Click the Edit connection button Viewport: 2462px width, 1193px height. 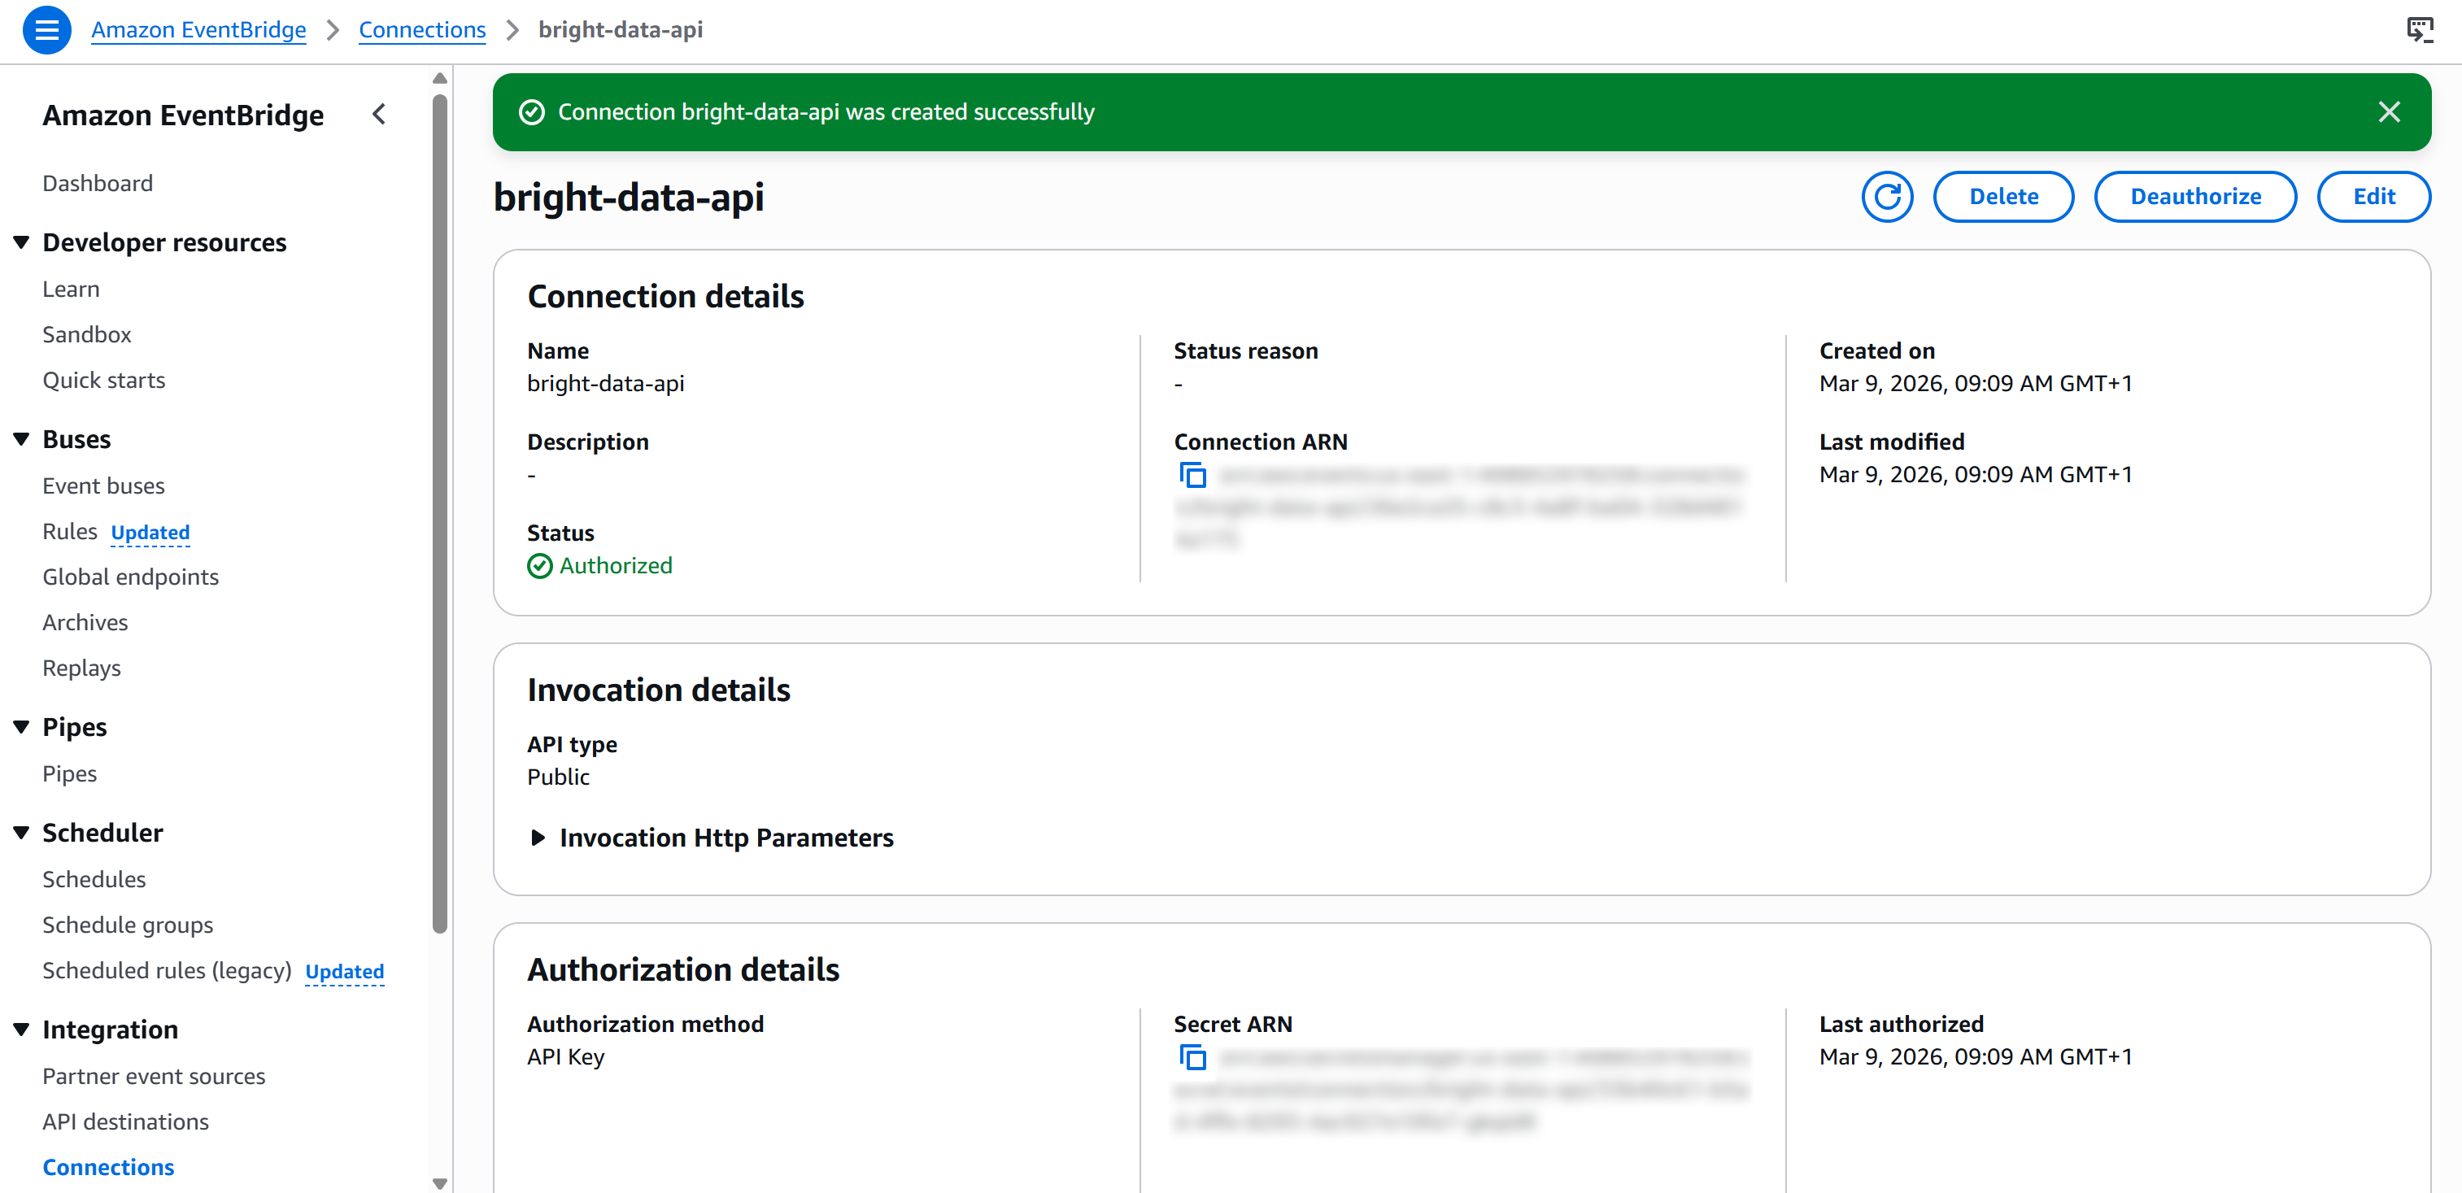pyautogui.click(x=2373, y=197)
